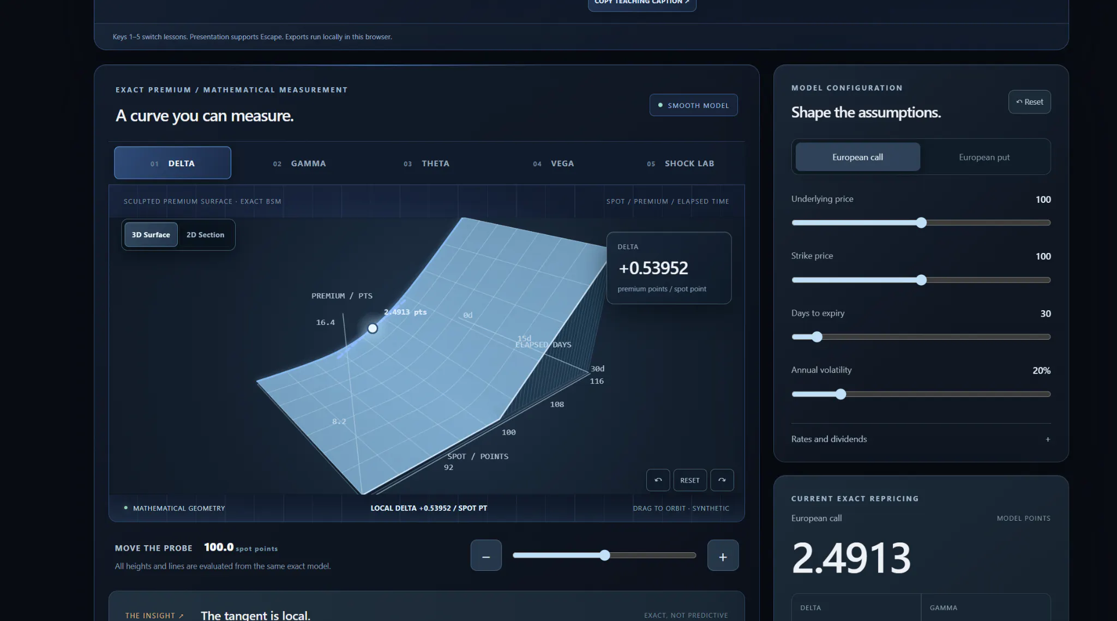Click the 2.4913 model points premium value
The image size is (1117, 621).
(x=851, y=558)
